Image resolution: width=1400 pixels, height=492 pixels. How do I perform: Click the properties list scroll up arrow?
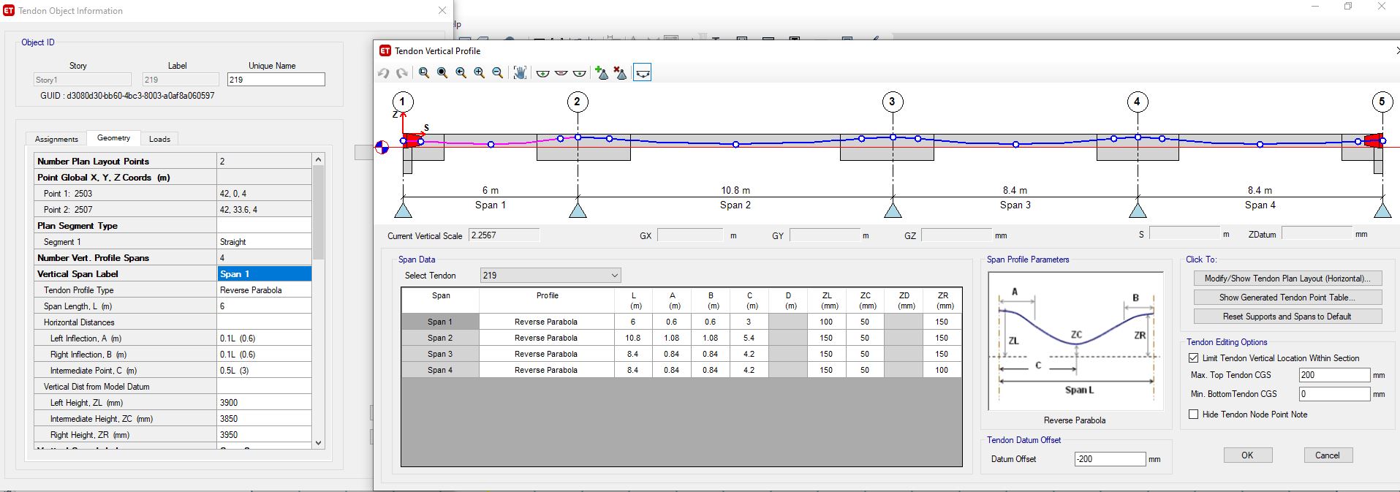pos(318,159)
